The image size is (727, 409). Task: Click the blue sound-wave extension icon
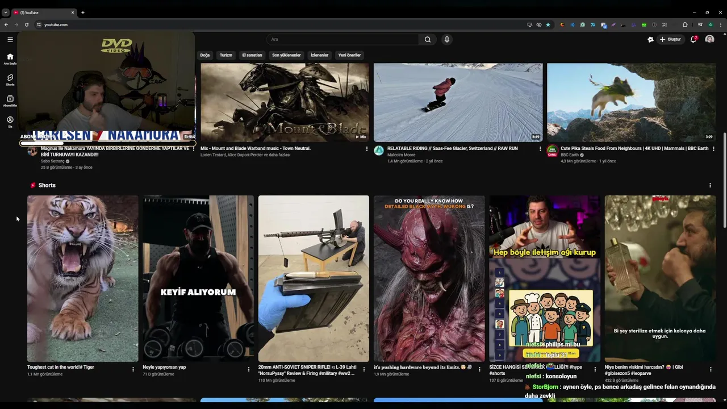point(573,24)
